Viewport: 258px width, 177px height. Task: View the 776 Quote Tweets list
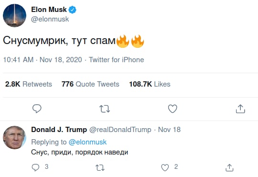(x=90, y=84)
